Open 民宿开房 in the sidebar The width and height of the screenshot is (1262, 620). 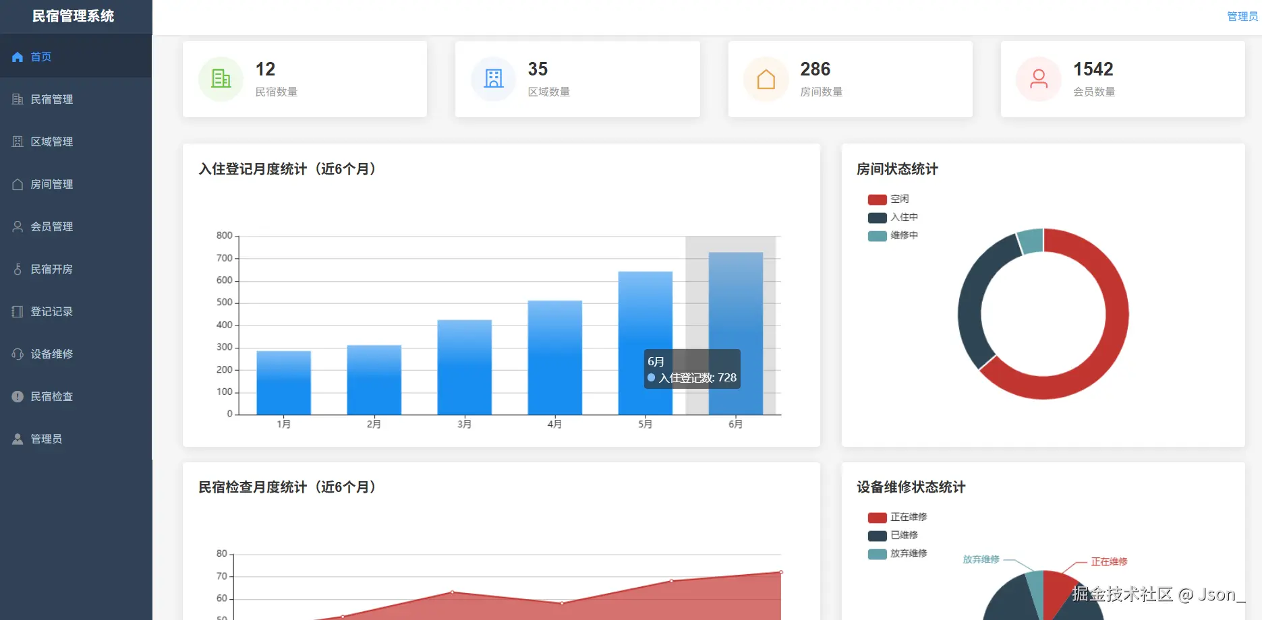[x=76, y=269]
